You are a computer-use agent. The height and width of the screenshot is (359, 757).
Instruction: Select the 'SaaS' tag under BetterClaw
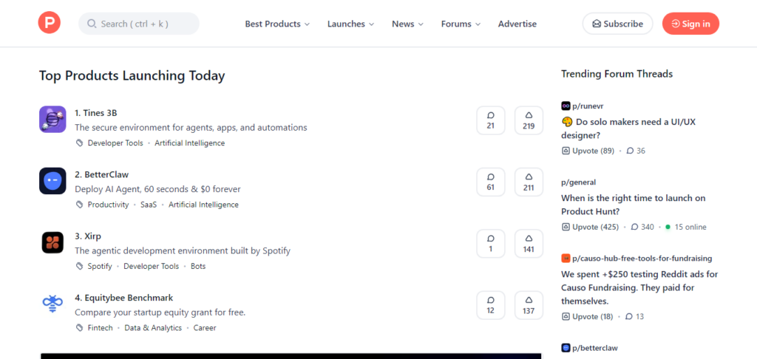(x=149, y=205)
